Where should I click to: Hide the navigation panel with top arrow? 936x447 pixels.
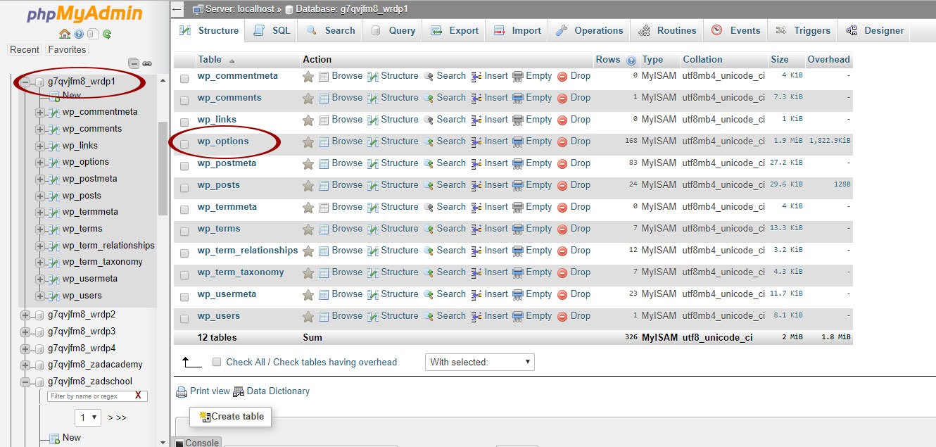pos(177,9)
